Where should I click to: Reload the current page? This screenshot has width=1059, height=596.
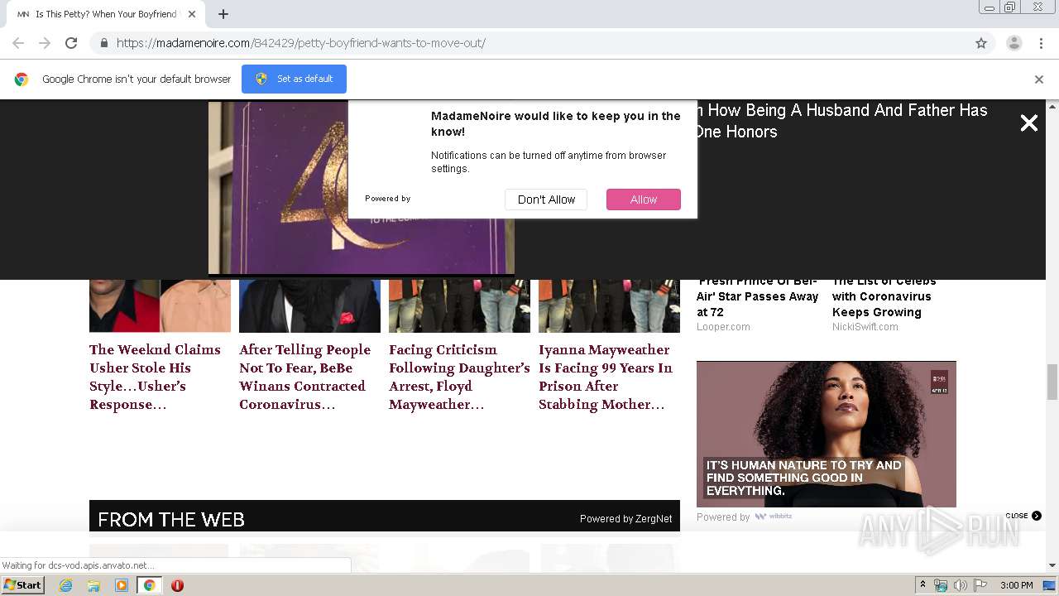click(71, 43)
